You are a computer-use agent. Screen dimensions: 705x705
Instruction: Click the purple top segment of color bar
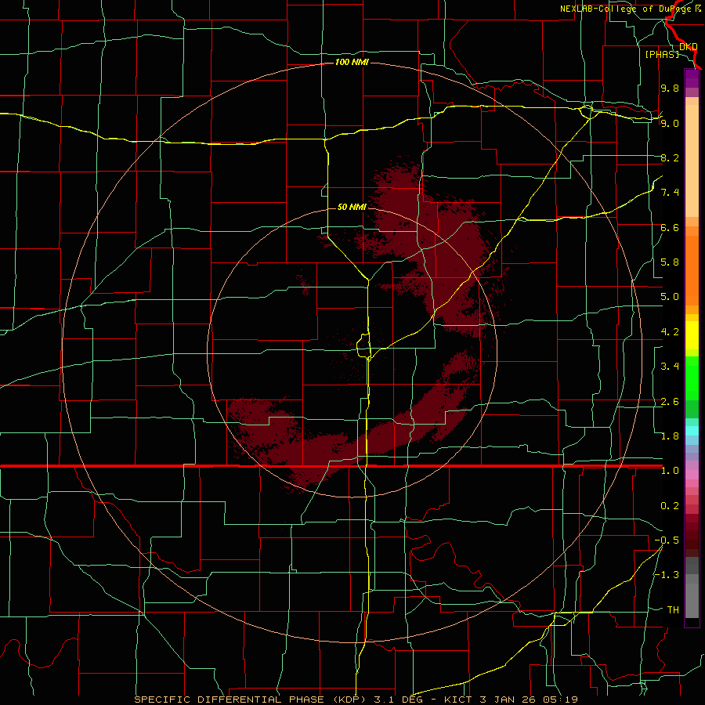[692, 79]
